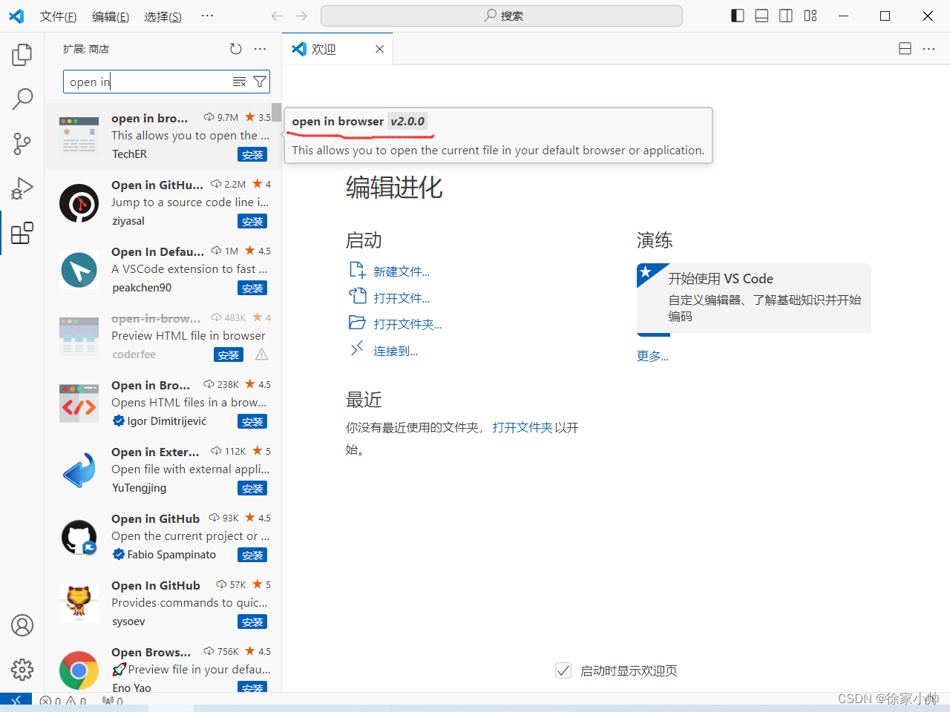This screenshot has width=950, height=712.
Task: Install the open in browser TechER extension
Action: coord(252,155)
